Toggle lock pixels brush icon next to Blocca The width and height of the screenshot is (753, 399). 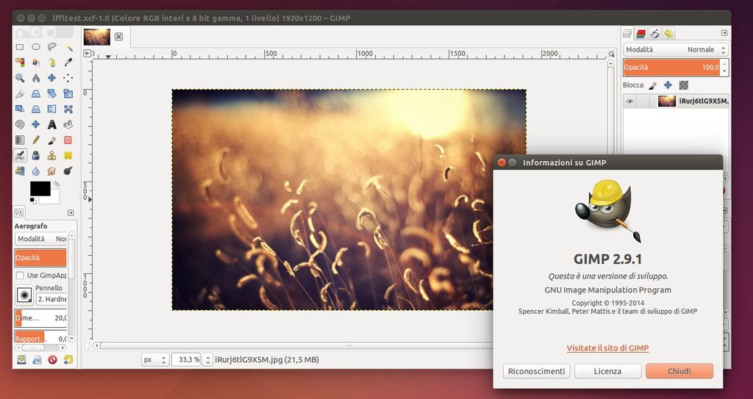(652, 85)
